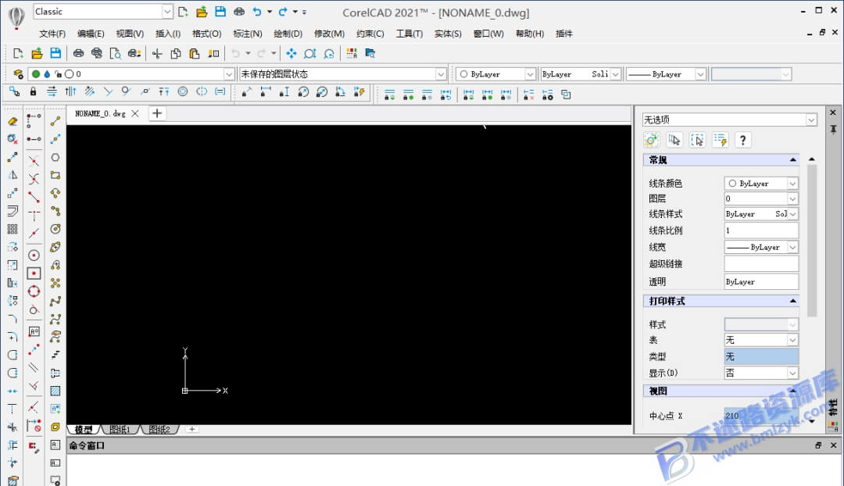Open the 绘制(D) menu

[288, 34]
